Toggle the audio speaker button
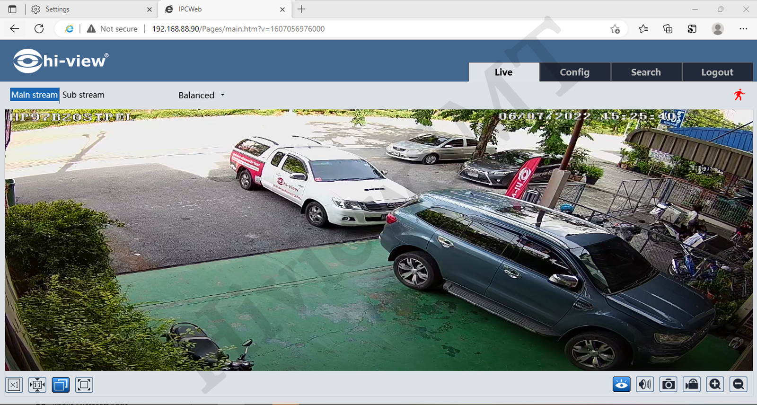757x405 pixels. 644,384
